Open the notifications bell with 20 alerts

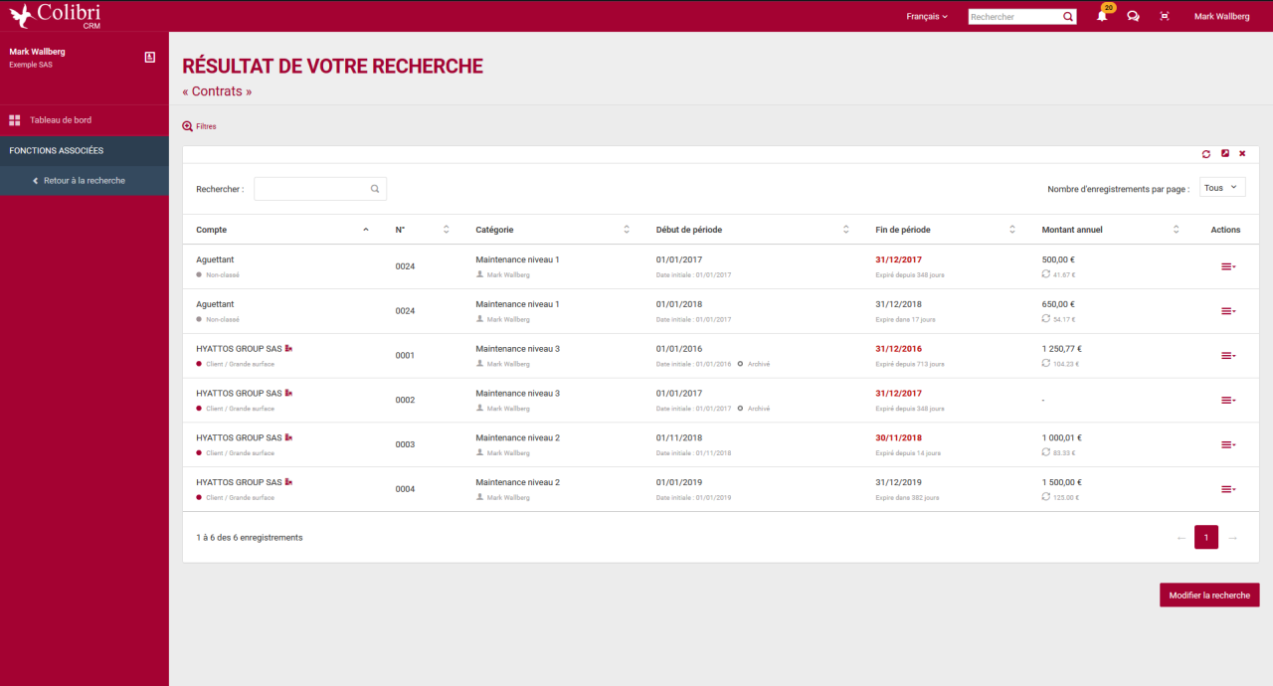click(x=1101, y=16)
